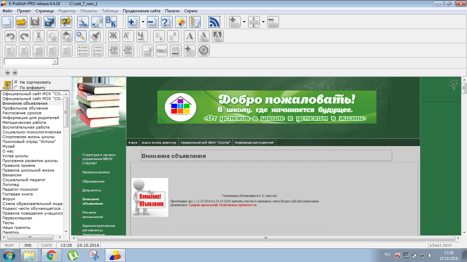Insert hyperlink via the http:// icon
Viewport: 467px width, 262px height.
(x=162, y=50)
